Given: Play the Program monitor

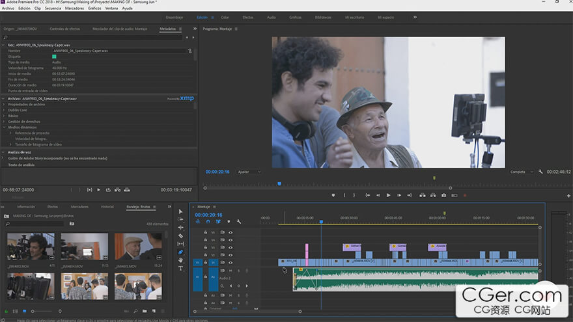Looking at the screenshot, I should (x=389, y=195).
